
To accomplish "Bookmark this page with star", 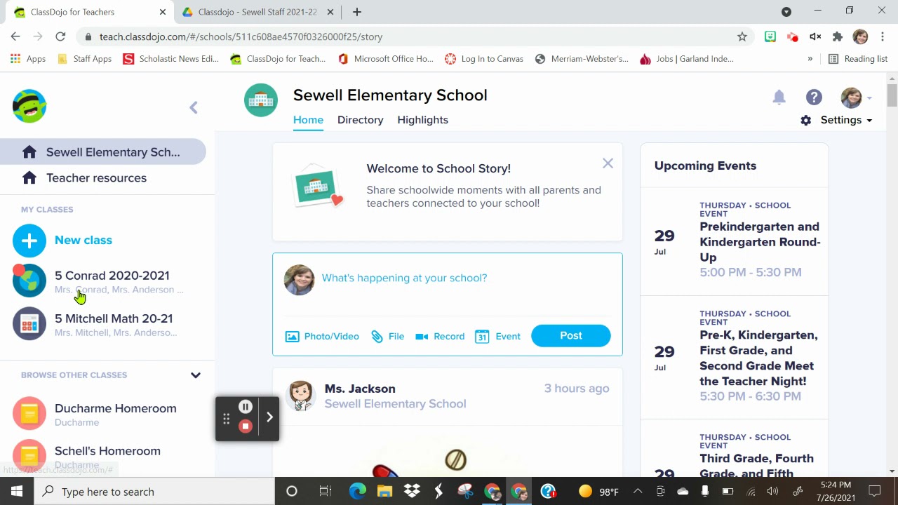I will (742, 36).
